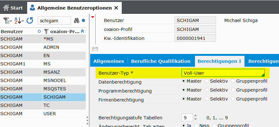Click the Berechtigungsstufe Tabellen label
This screenshot has width=279, height=127.
(x=130, y=117)
